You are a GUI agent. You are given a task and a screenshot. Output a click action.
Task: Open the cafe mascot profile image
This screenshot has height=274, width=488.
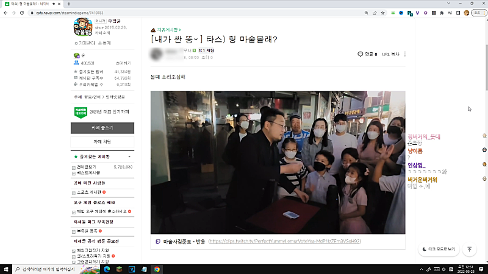83,27
